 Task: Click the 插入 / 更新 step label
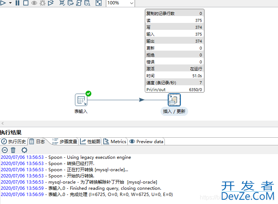coord(174,111)
